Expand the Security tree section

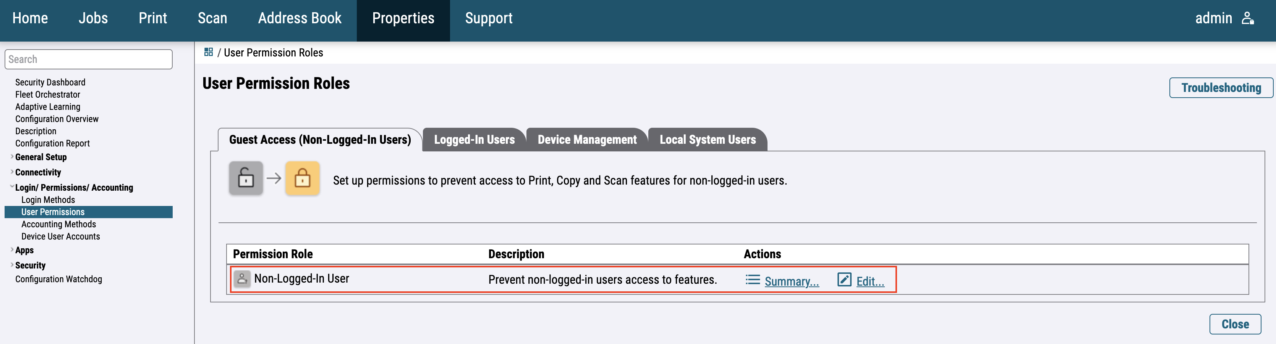point(12,265)
